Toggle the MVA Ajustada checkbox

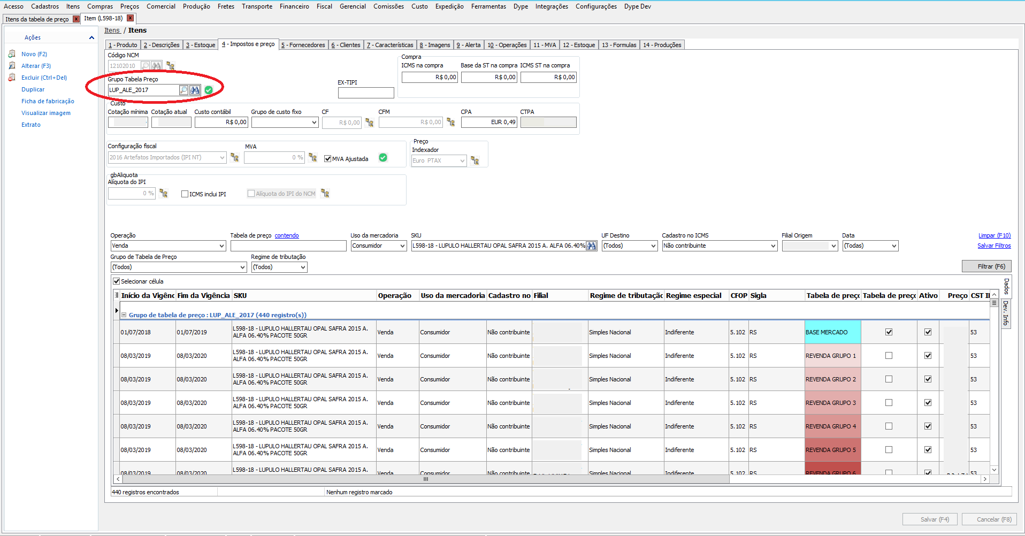point(328,158)
